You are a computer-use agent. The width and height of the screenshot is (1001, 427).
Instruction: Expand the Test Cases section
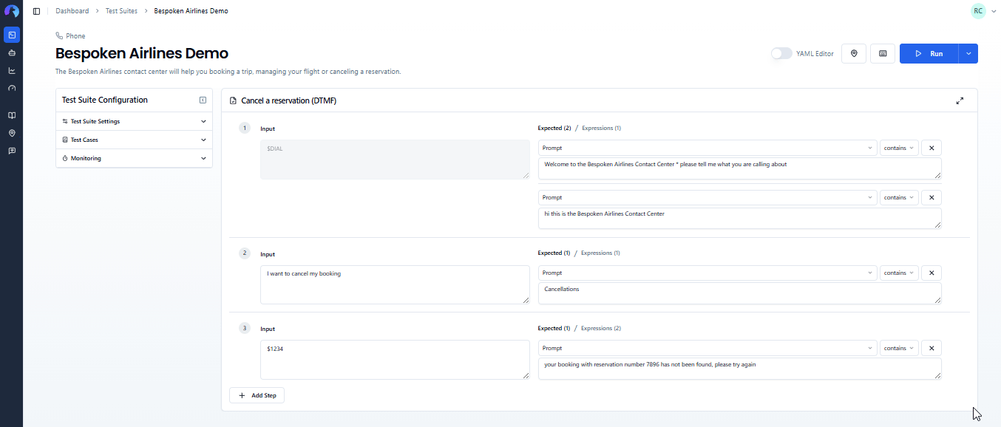(134, 140)
